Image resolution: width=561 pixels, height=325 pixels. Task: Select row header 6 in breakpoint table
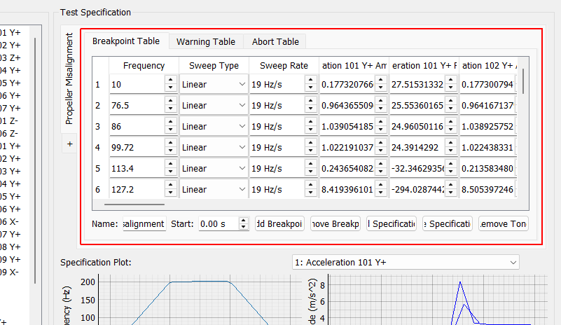(x=97, y=189)
